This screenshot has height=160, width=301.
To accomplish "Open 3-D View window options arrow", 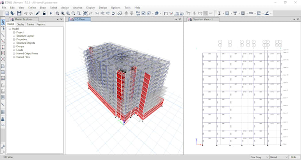I will [x=176, y=19].
